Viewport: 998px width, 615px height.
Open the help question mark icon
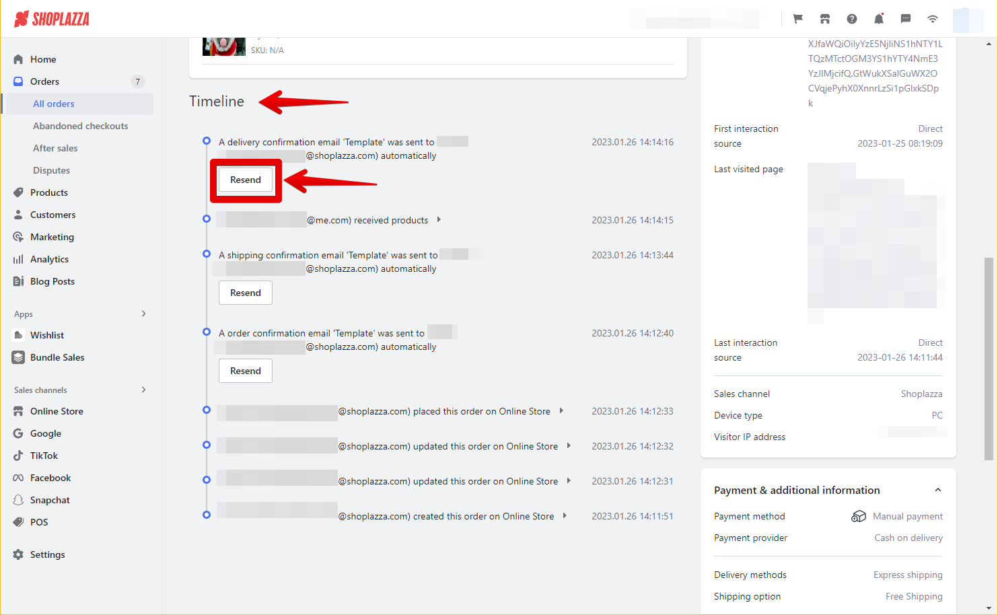[852, 19]
